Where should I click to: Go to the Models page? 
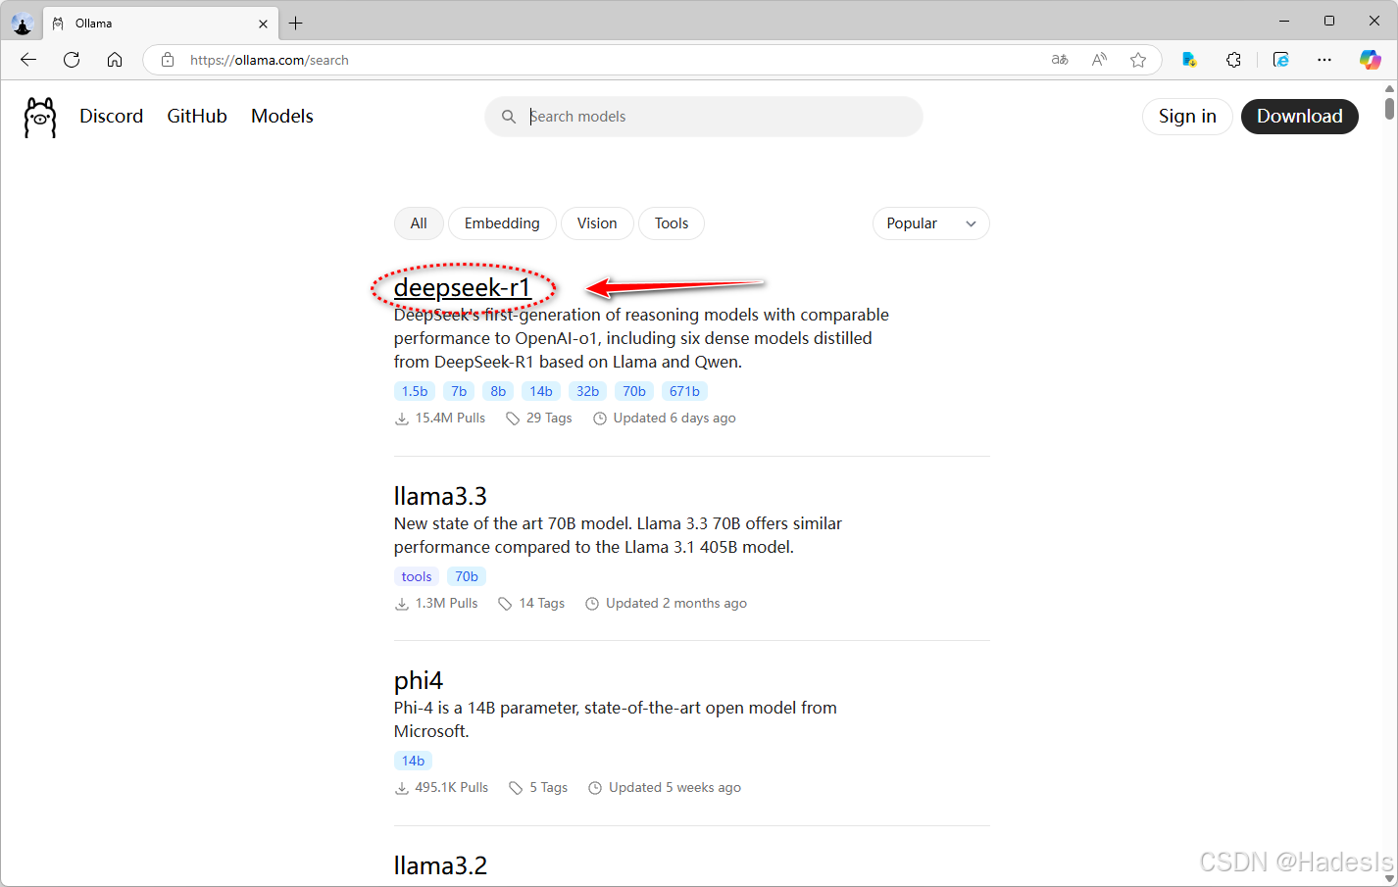pos(282,116)
